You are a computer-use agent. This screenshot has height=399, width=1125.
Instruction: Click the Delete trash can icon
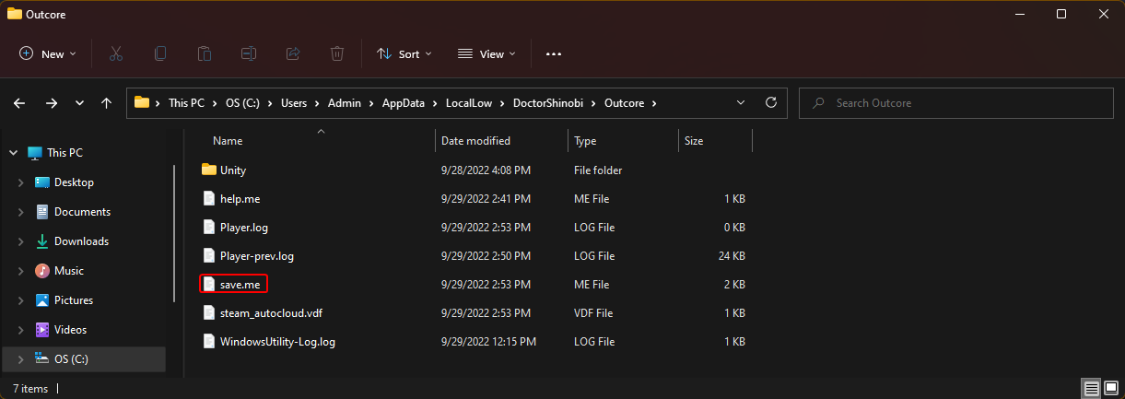click(x=337, y=53)
